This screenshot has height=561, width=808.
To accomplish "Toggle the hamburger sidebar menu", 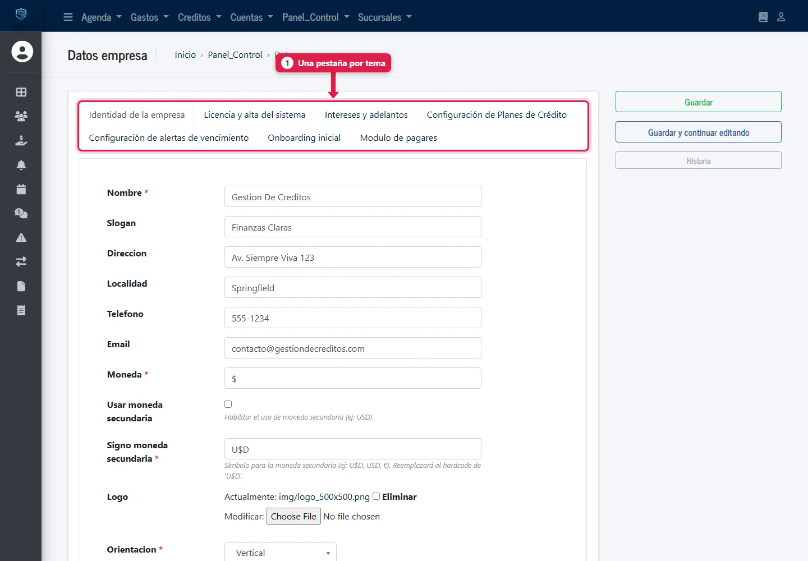I will click(68, 17).
